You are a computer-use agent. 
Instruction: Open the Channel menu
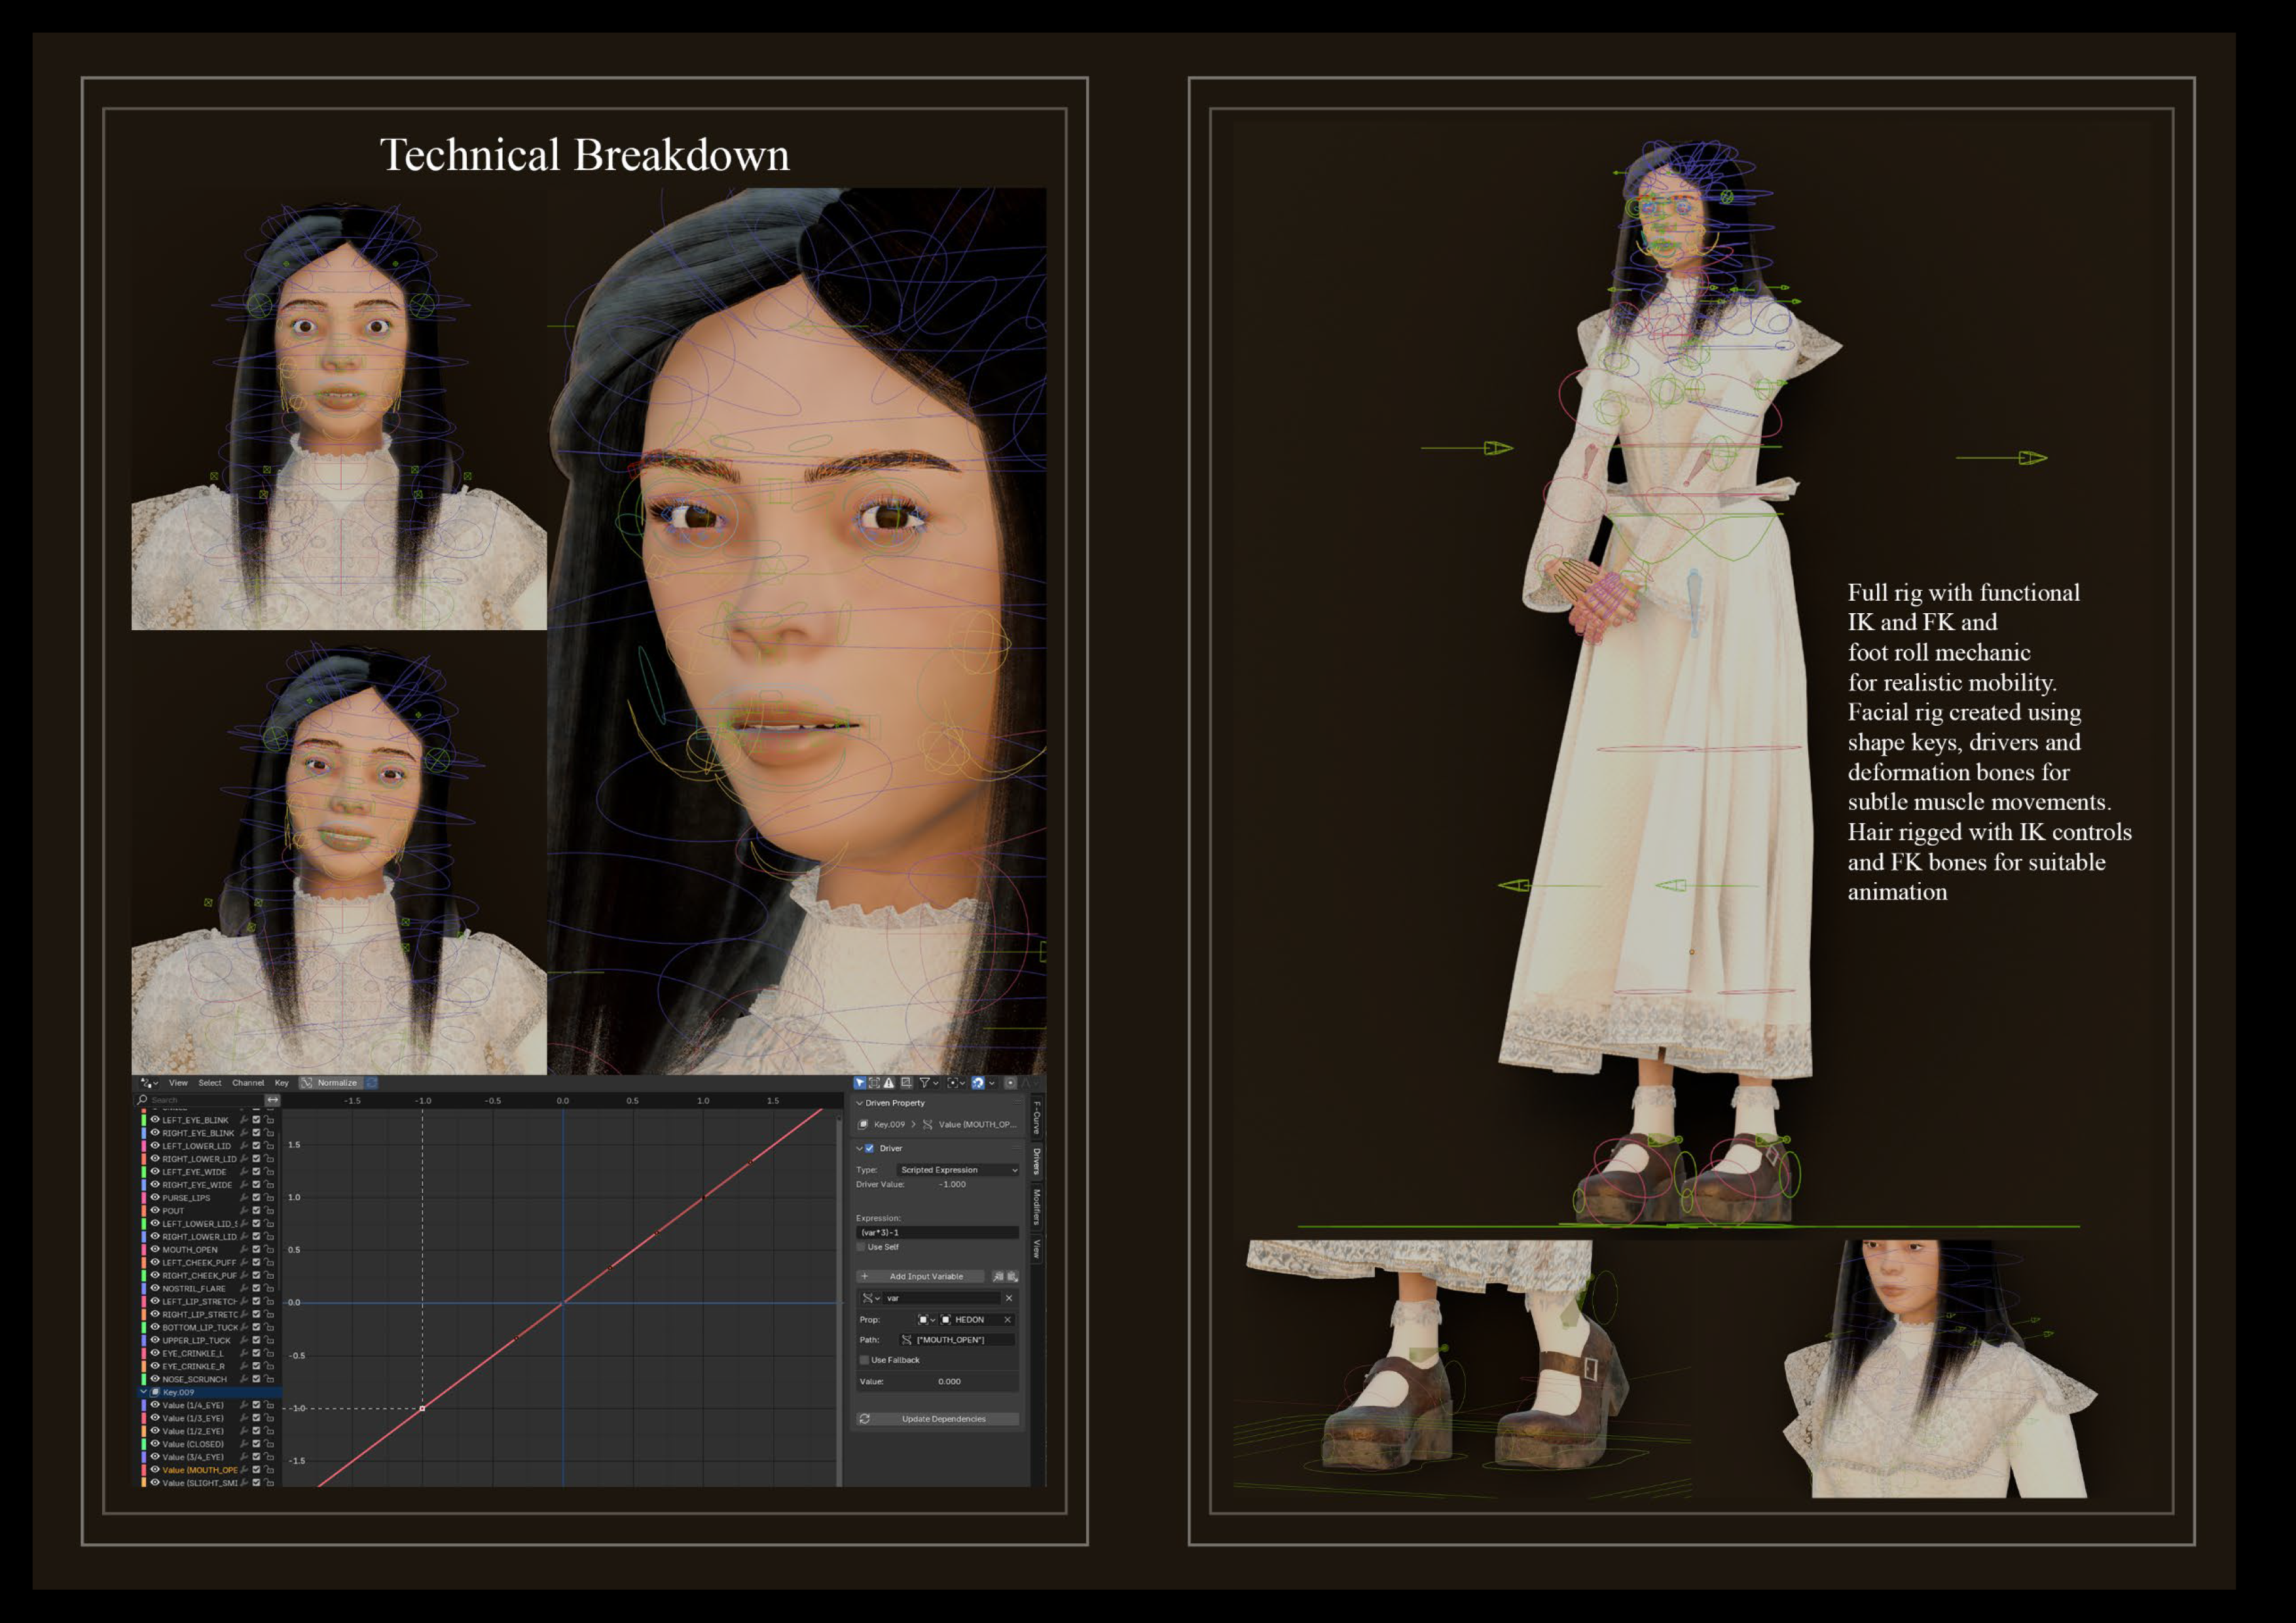coord(248,1082)
